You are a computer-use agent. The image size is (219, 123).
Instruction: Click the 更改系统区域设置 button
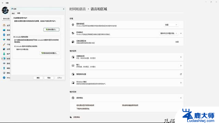(x=49, y=53)
